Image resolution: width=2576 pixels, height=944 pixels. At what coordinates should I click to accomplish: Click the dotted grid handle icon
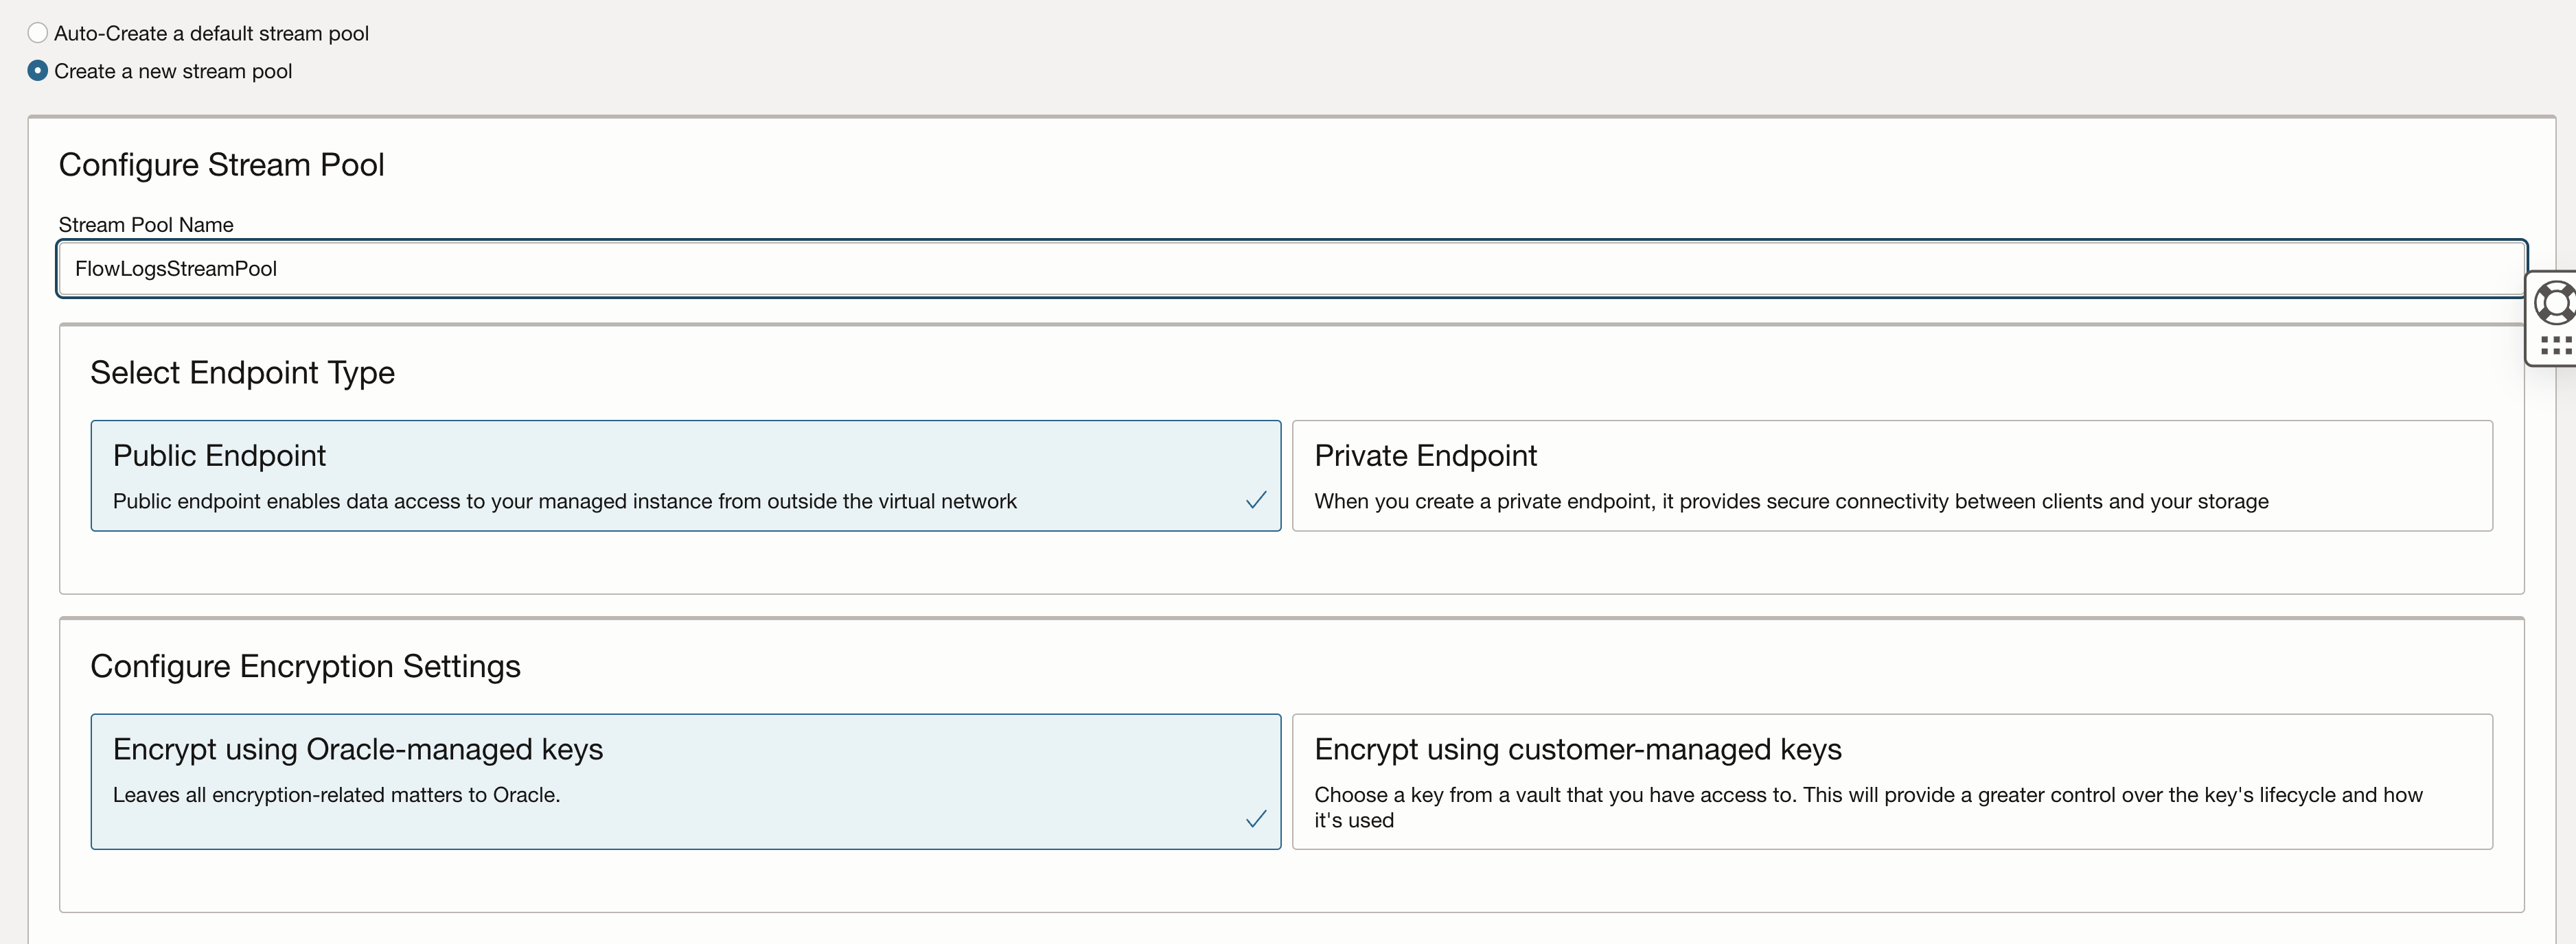2556,346
